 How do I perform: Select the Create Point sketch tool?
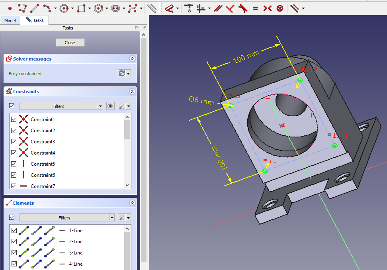pyautogui.click(x=10, y=8)
